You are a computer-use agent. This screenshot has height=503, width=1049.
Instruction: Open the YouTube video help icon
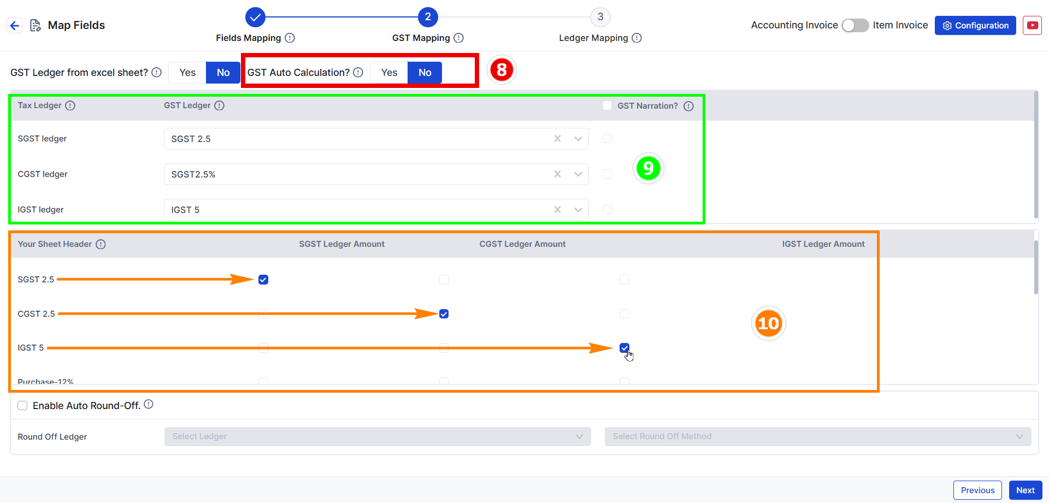point(1032,25)
